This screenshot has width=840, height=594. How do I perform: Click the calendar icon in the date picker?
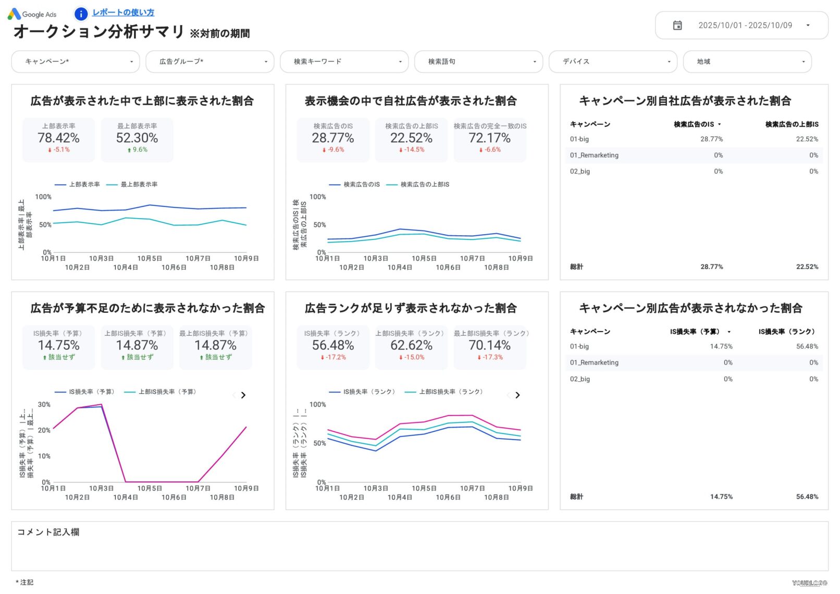point(677,25)
